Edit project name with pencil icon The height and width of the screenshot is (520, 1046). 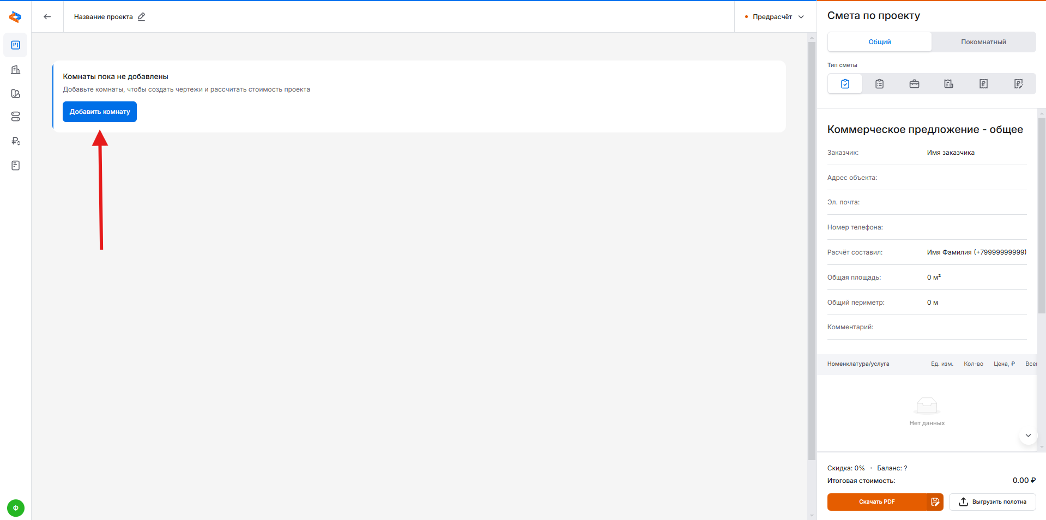[142, 17]
